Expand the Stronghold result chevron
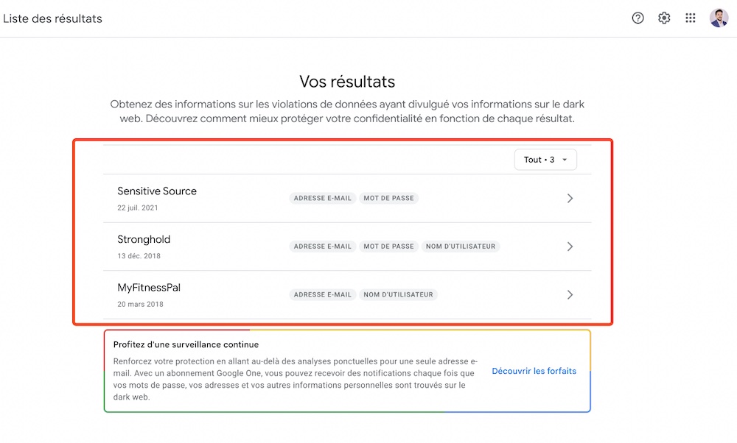Viewport: 737px width, 443px height. tap(570, 247)
